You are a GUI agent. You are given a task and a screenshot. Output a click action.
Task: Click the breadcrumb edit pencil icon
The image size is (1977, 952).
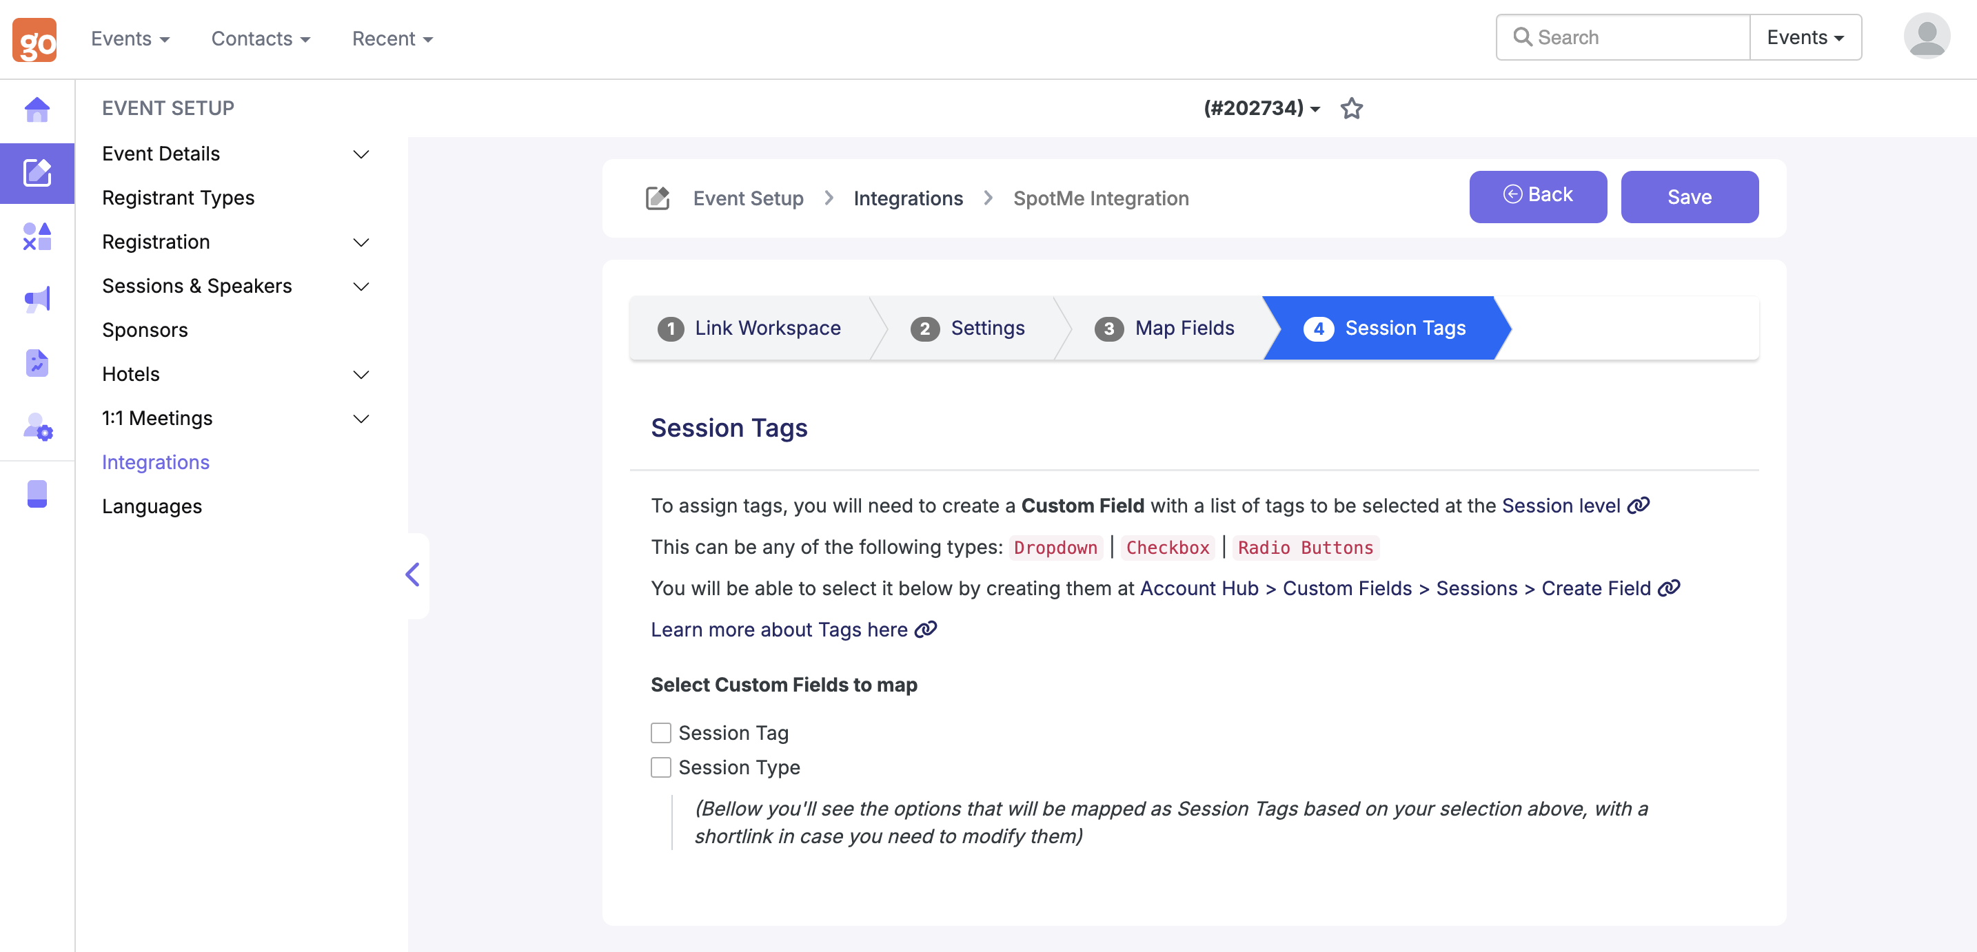point(658,198)
